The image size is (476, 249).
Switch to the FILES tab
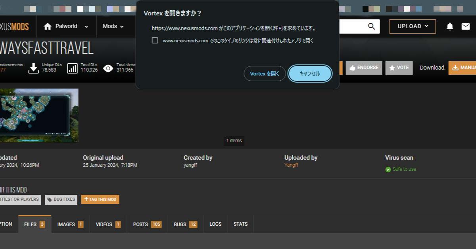(x=35, y=224)
